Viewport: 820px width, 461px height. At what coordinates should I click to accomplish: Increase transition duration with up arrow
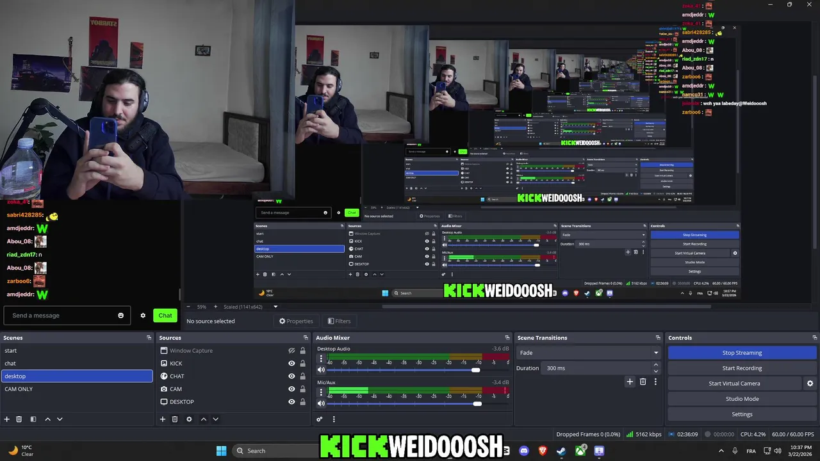[655, 365]
